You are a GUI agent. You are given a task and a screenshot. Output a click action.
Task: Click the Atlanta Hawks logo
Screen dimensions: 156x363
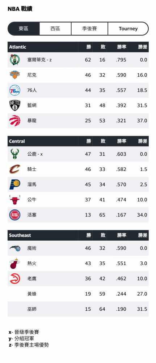(15, 278)
